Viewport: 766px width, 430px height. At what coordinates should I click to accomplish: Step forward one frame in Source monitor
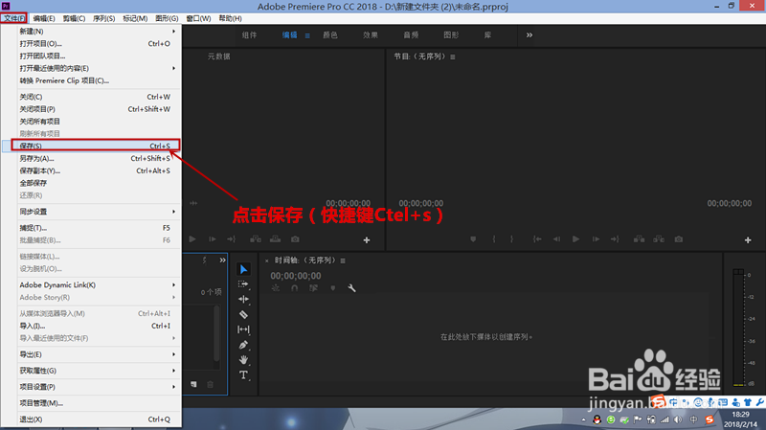point(212,239)
